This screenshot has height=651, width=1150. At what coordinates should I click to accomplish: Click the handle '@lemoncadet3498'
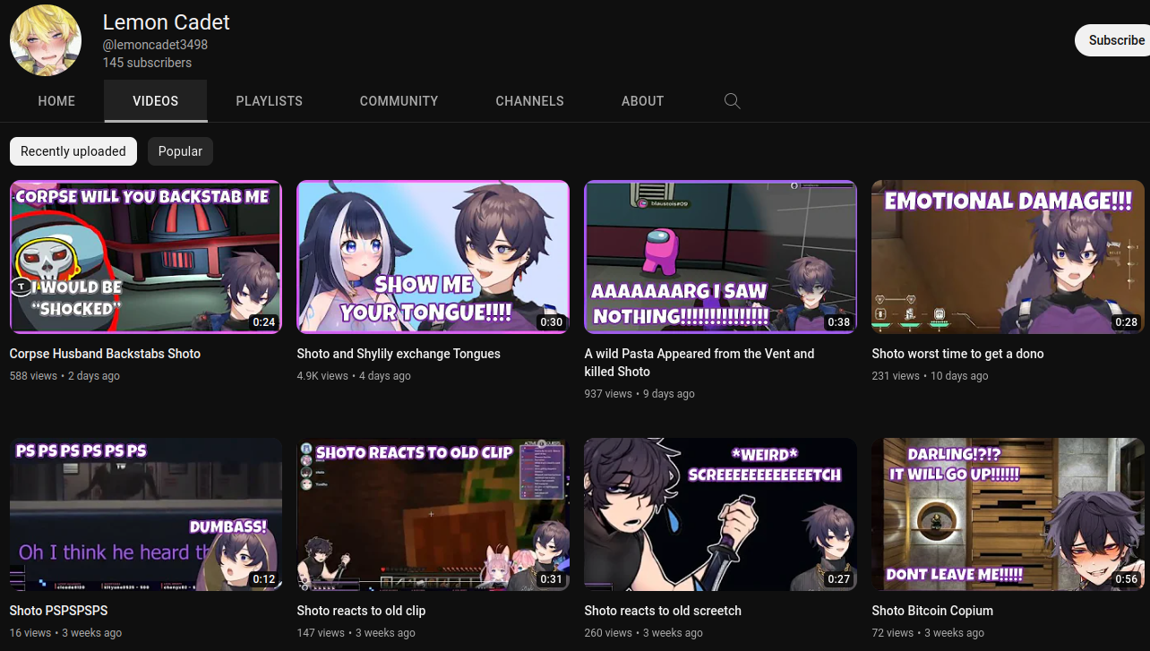point(155,45)
